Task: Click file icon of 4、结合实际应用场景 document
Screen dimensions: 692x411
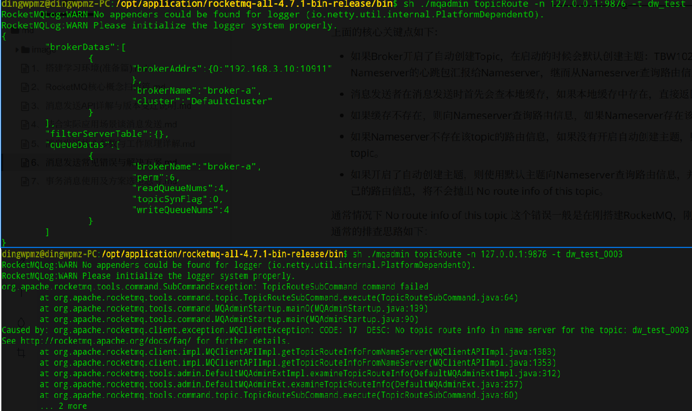Action: coord(25,125)
